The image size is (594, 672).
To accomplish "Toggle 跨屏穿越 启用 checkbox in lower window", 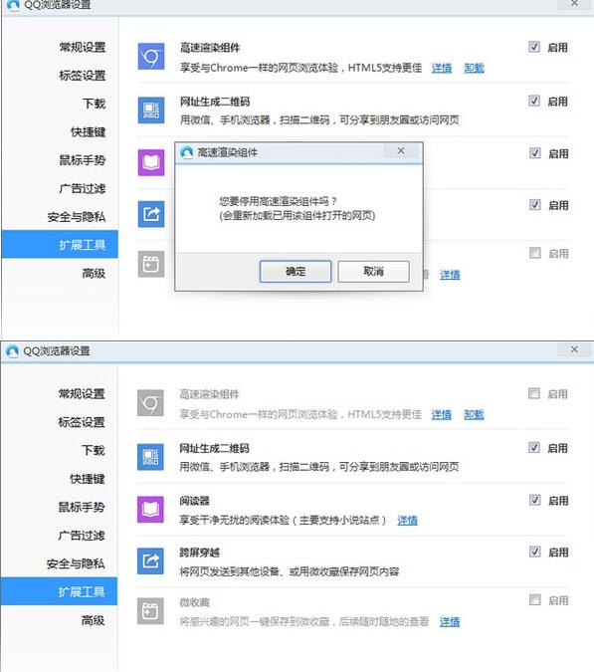I will (534, 552).
